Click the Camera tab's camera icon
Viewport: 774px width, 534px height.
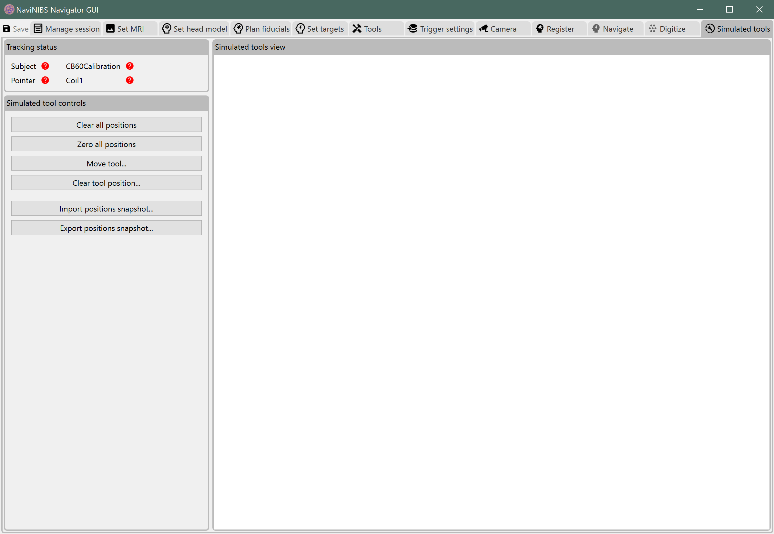click(483, 29)
